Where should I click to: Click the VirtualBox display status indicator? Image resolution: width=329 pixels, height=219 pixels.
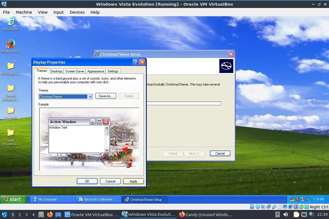coord(285,207)
